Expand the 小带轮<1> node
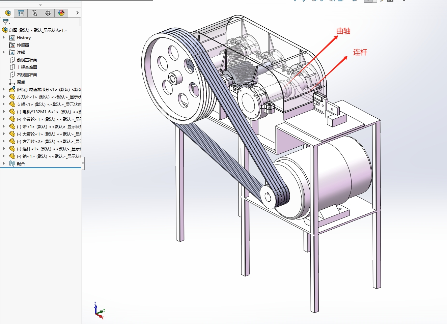 pyautogui.click(x=4, y=119)
